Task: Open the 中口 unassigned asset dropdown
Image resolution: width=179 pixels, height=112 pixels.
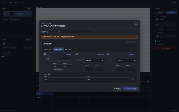Action: coord(94,60)
